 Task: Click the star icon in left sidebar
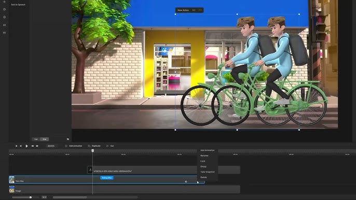[x=4, y=2]
